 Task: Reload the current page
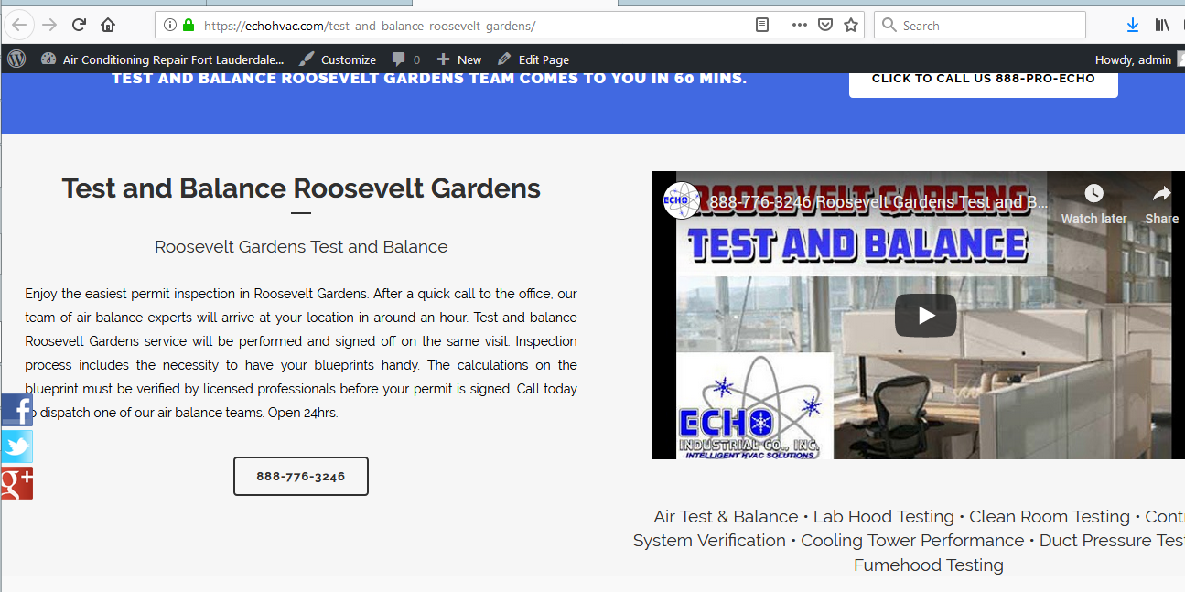(x=79, y=25)
